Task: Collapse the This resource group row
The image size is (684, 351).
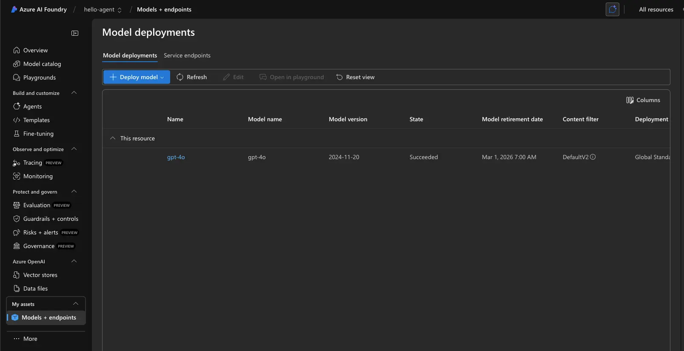Action: 113,138
